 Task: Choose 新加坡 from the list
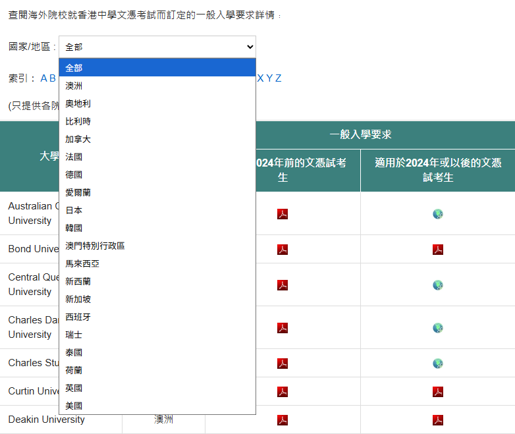157,299
